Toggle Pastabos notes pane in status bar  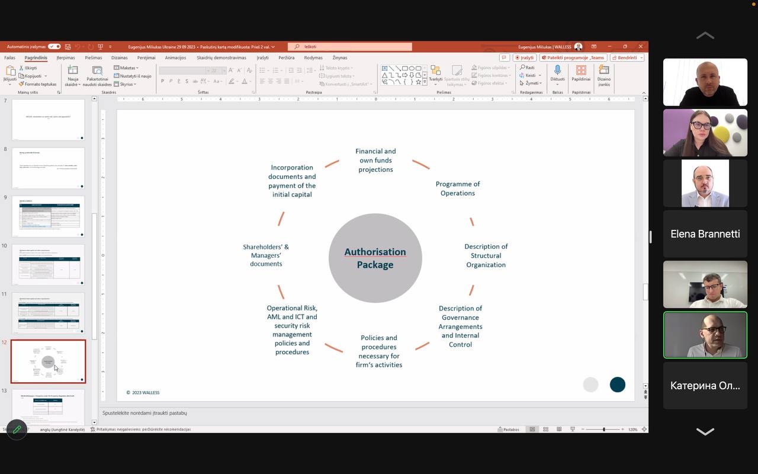click(x=508, y=429)
